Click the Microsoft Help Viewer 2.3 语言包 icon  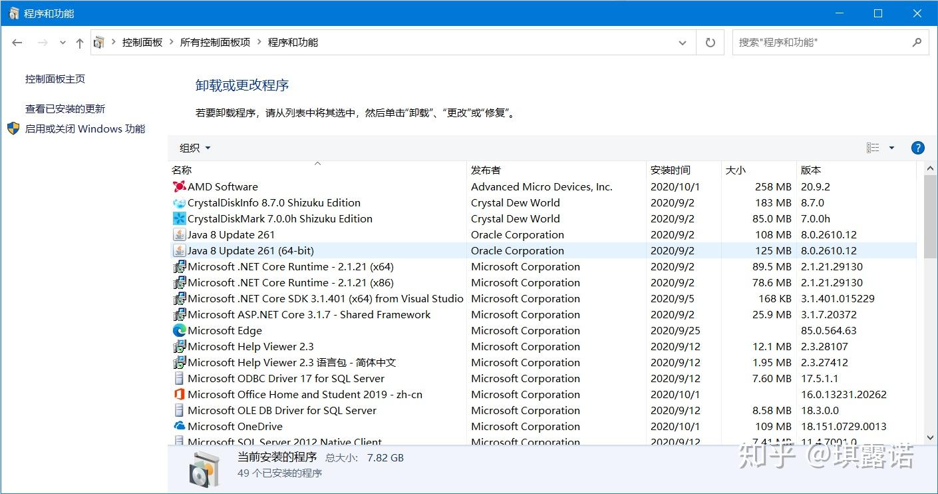[x=179, y=363]
